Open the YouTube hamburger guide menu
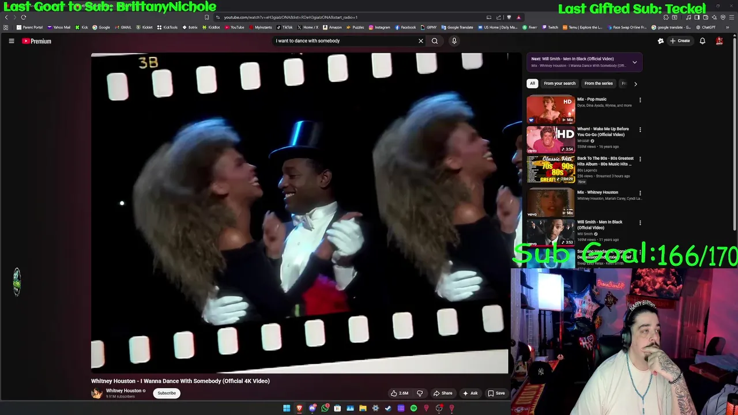The height and width of the screenshot is (415, 738). (x=11, y=41)
